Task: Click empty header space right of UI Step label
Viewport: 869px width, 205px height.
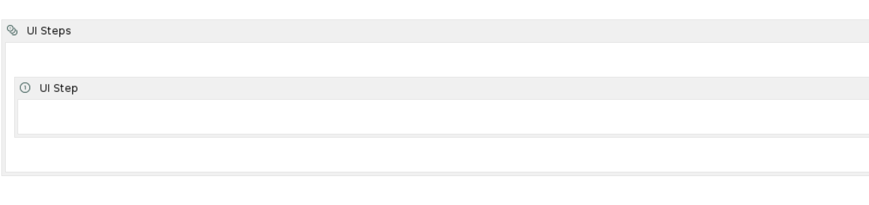Action: coord(474,88)
